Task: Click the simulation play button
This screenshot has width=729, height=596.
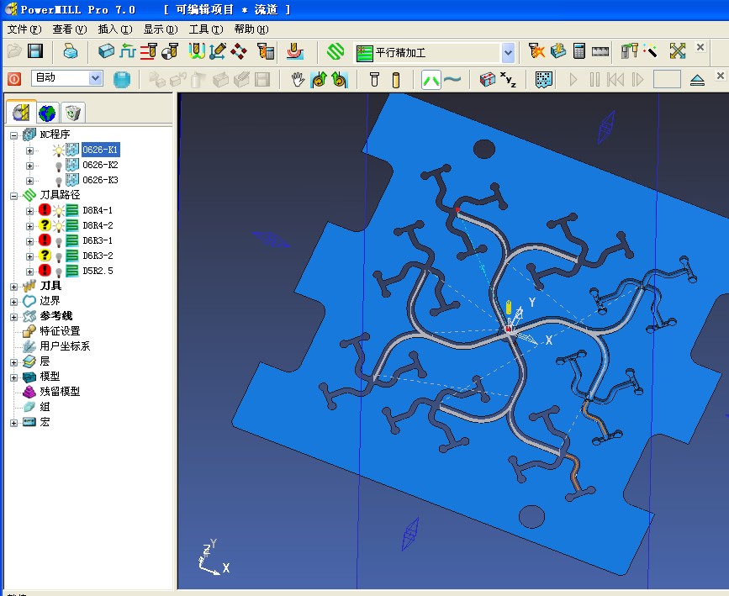Action: [x=573, y=80]
